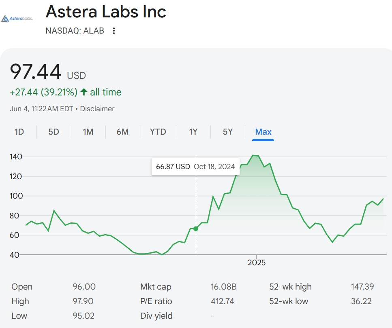Viewport: 392px width, 328px height.
Task: Select the 5D time range tab
Action: tap(54, 132)
